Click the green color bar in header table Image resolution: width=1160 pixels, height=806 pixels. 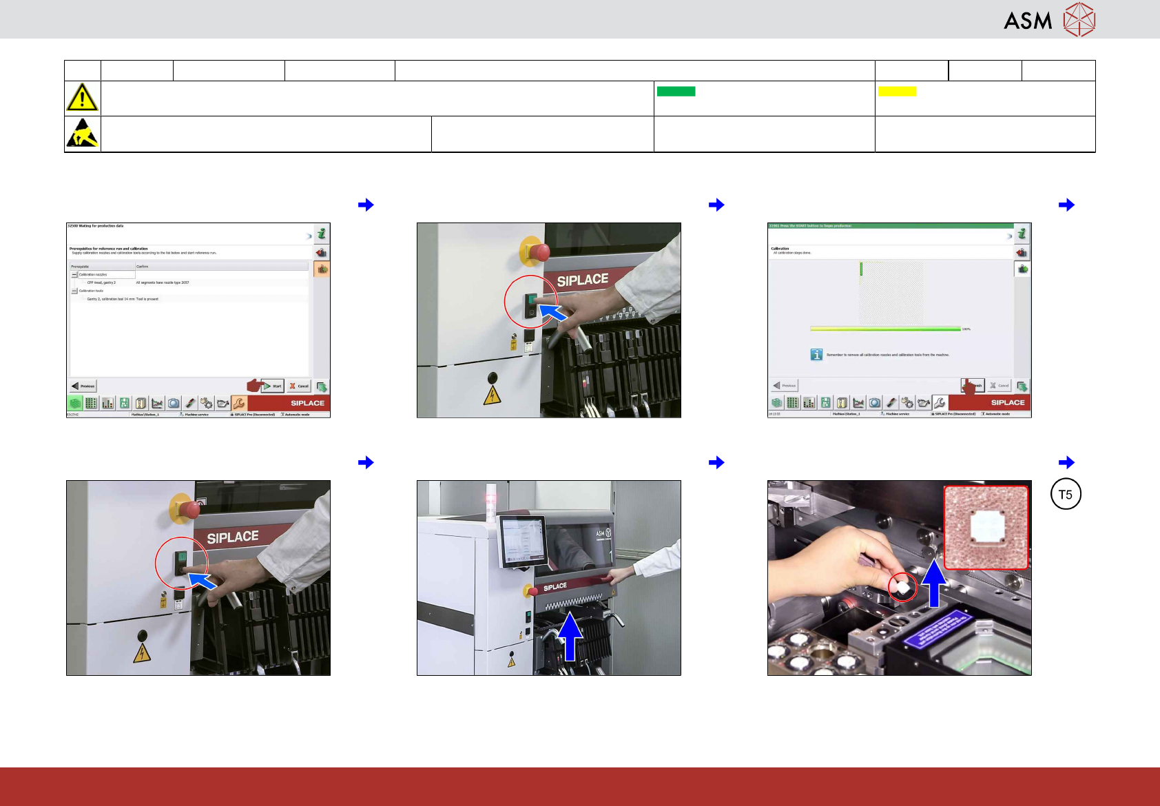676,92
